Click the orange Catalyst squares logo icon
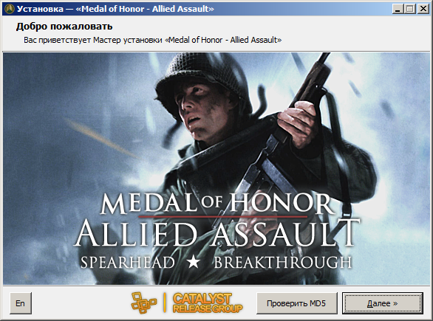The width and height of the screenshot is (433, 321). [143, 303]
